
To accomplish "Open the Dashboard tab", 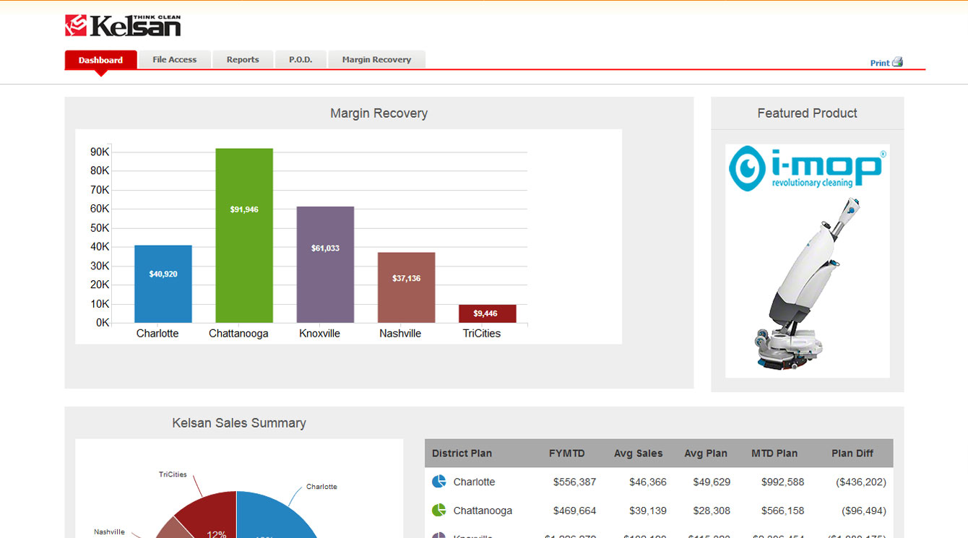I will pos(100,60).
